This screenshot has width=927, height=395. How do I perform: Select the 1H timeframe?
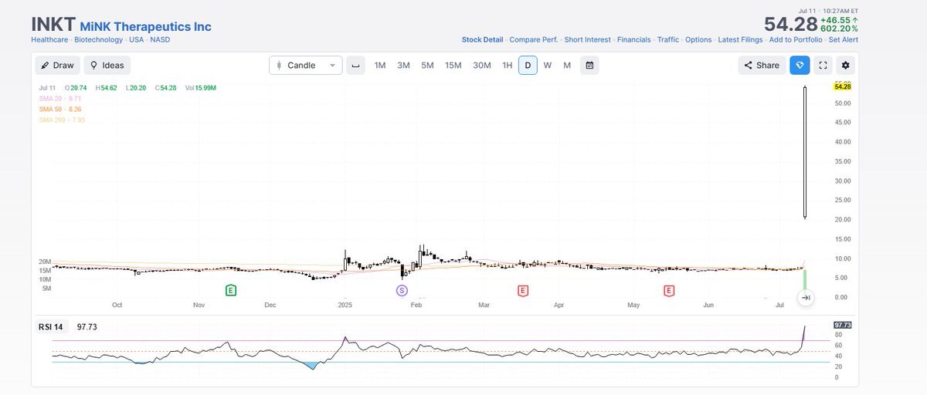508,66
